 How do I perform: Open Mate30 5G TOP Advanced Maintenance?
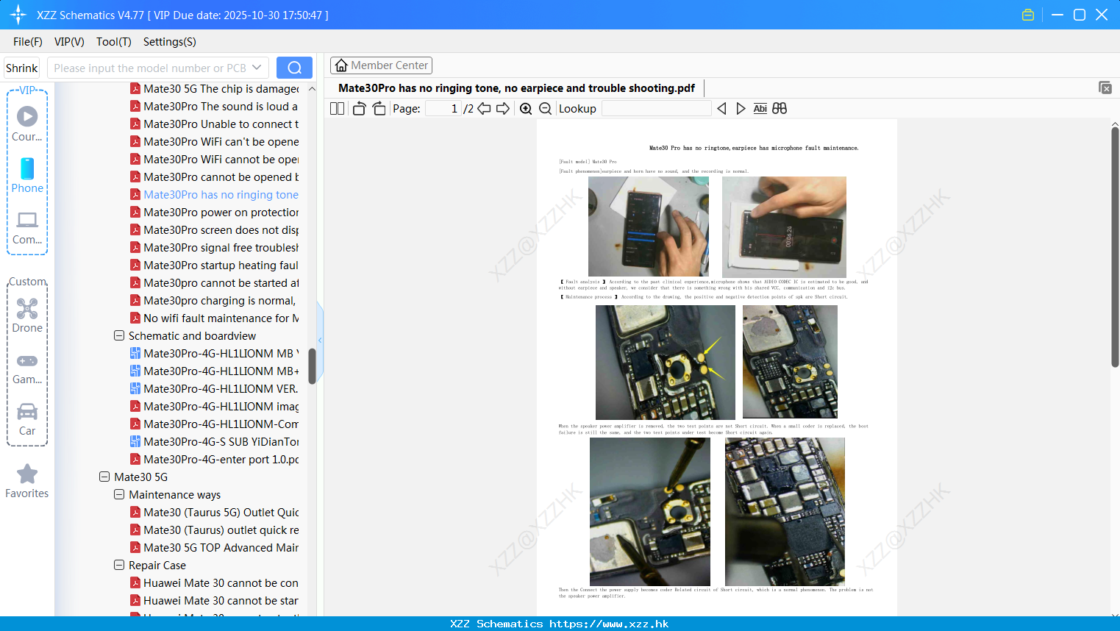pyautogui.click(x=215, y=547)
